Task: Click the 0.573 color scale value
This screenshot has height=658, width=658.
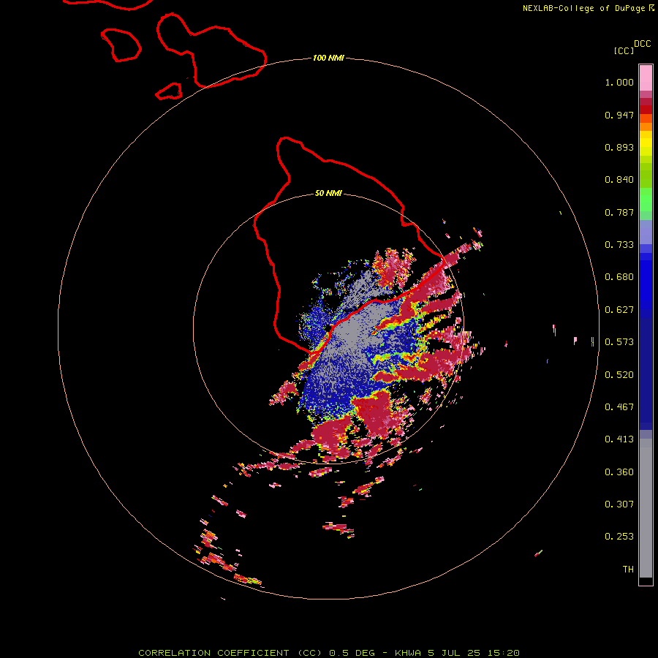Action: pyautogui.click(x=619, y=342)
